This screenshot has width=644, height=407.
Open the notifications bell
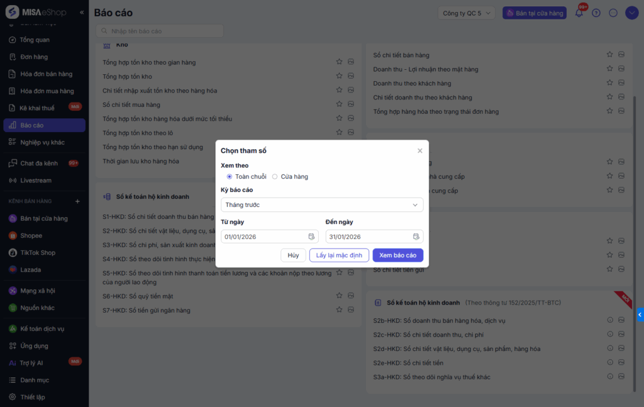tap(579, 13)
